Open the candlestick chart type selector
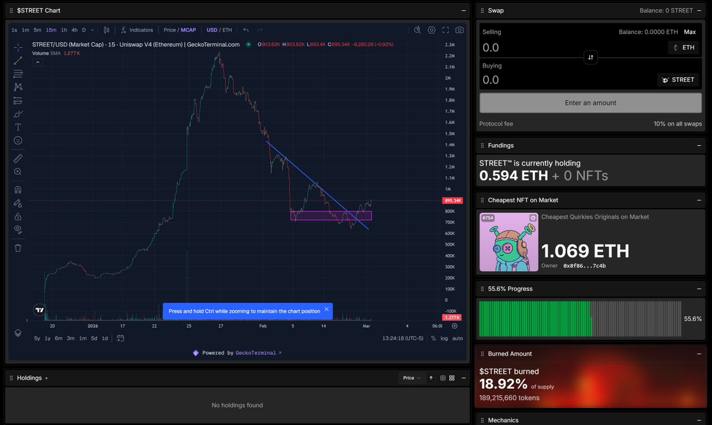Image resolution: width=712 pixels, height=425 pixels. [x=107, y=30]
